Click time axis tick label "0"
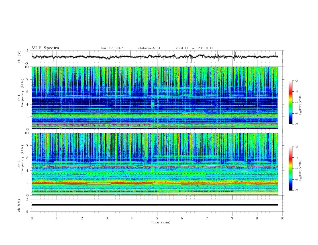This screenshot has width=318, height=245. tap(32, 218)
